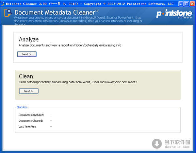Screen dimensions: 196x153
Task: Click 'Analyze documents and view a report' description
Action: (70, 45)
